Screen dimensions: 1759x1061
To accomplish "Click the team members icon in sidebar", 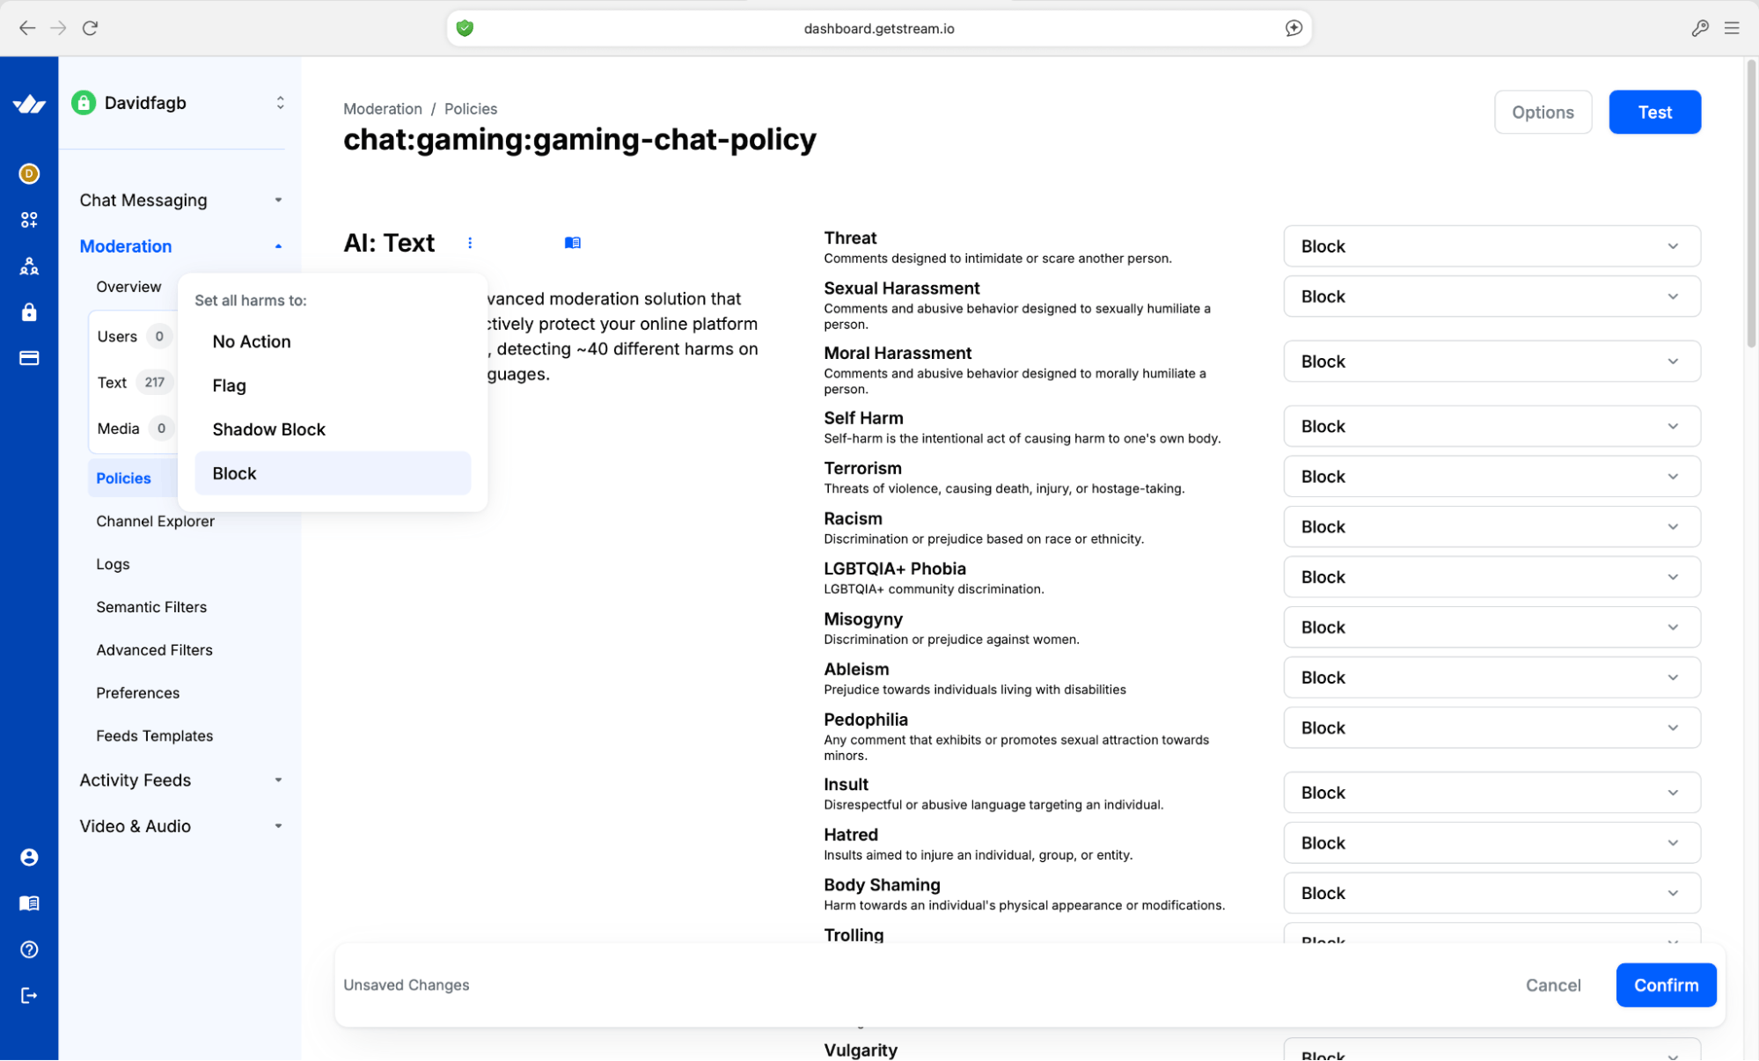I will coord(29,266).
